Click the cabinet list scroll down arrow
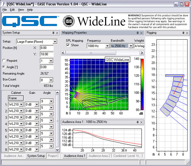Screen dimensions: 191x166 tap(57, 150)
